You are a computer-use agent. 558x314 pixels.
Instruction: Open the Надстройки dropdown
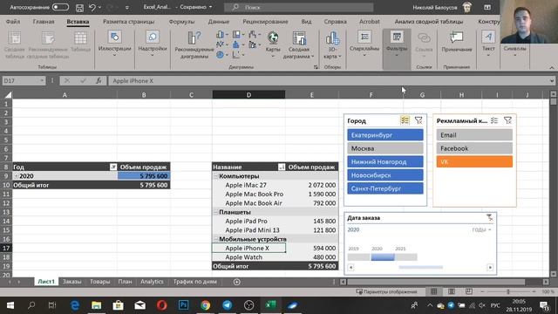(153, 44)
